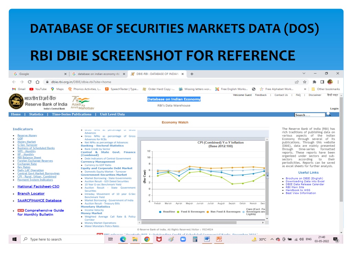The image size is (352, 264).
Task: Open the Feedback link
Action: pos(261,95)
